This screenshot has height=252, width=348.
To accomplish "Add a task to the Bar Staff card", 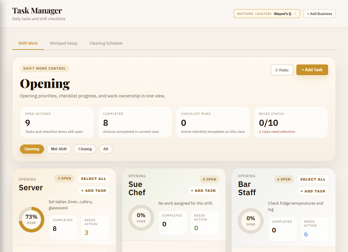I will [313, 191].
